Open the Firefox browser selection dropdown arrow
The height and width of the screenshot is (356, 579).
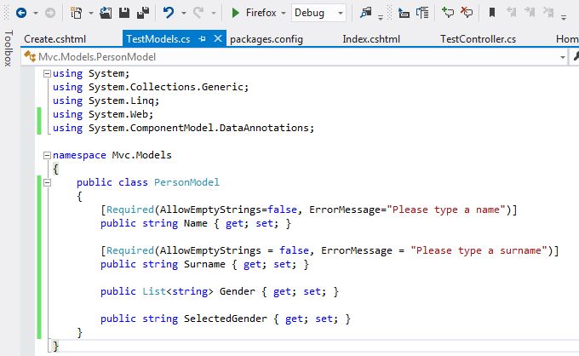tap(283, 14)
